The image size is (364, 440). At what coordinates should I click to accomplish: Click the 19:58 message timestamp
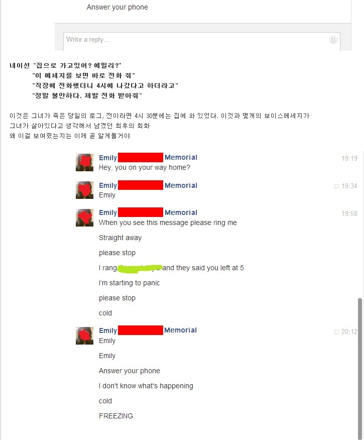[x=349, y=213]
